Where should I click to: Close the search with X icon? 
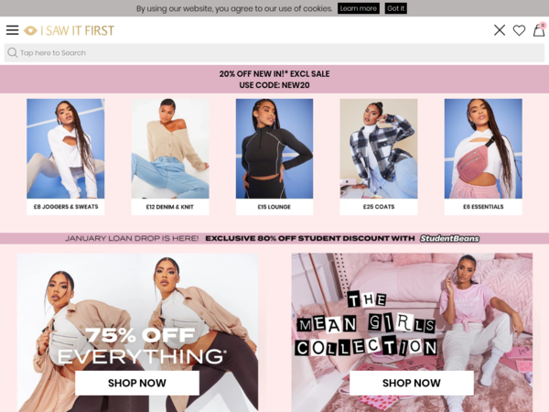(500, 30)
